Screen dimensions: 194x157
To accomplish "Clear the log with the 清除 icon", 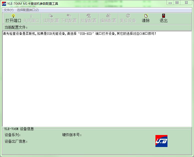I will pyautogui.click(x=146, y=16).
